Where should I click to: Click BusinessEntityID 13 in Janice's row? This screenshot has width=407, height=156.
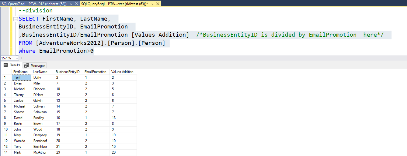coord(68,101)
